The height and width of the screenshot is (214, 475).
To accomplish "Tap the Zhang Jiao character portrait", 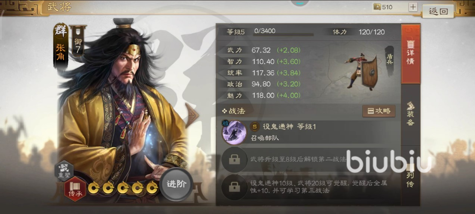I will click(123, 105).
